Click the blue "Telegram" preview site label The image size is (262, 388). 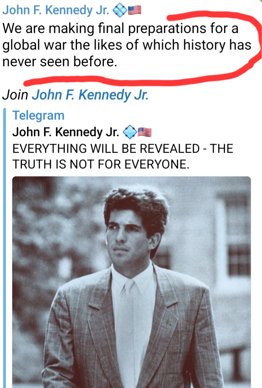[38, 115]
